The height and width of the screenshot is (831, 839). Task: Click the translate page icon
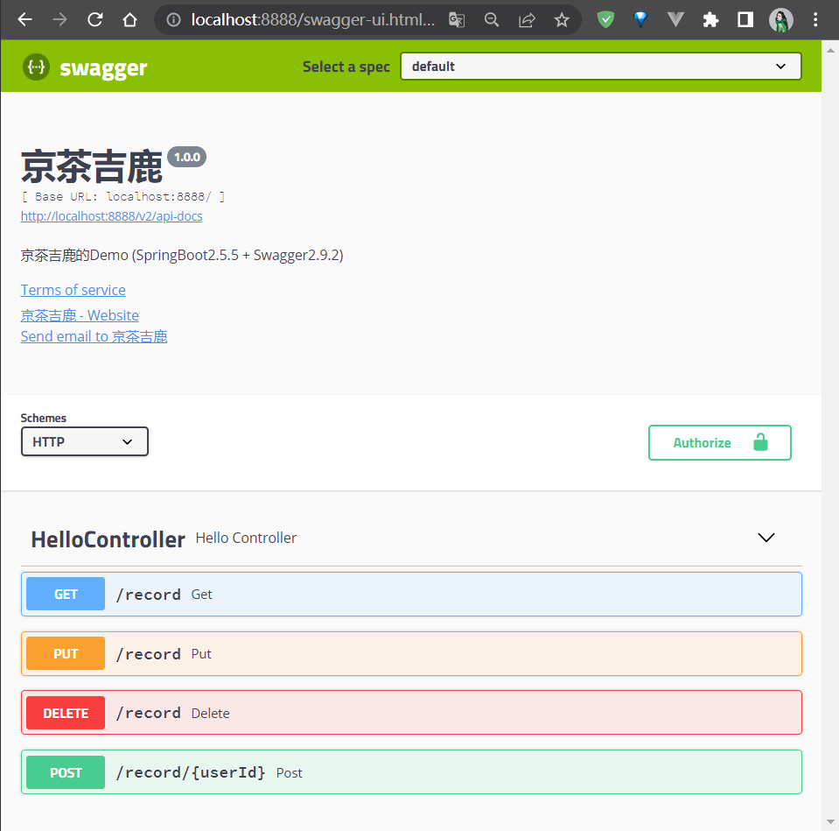(x=457, y=20)
